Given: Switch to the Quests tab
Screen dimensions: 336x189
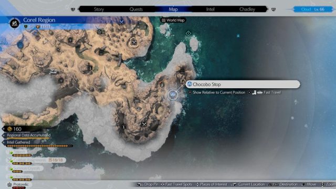Looking at the screenshot, I should (136, 9).
